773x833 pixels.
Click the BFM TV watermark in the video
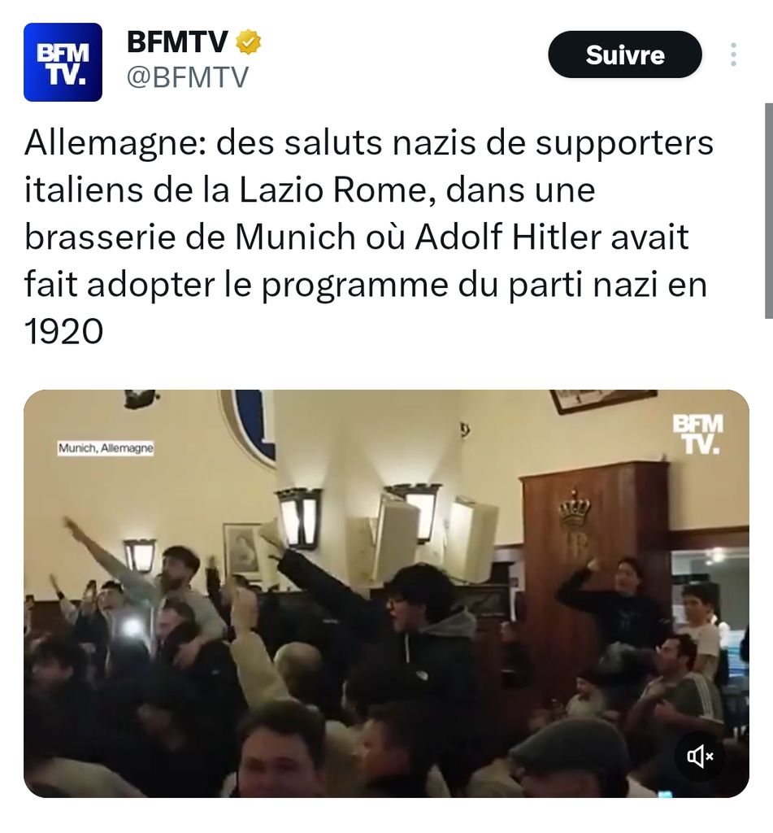[697, 434]
